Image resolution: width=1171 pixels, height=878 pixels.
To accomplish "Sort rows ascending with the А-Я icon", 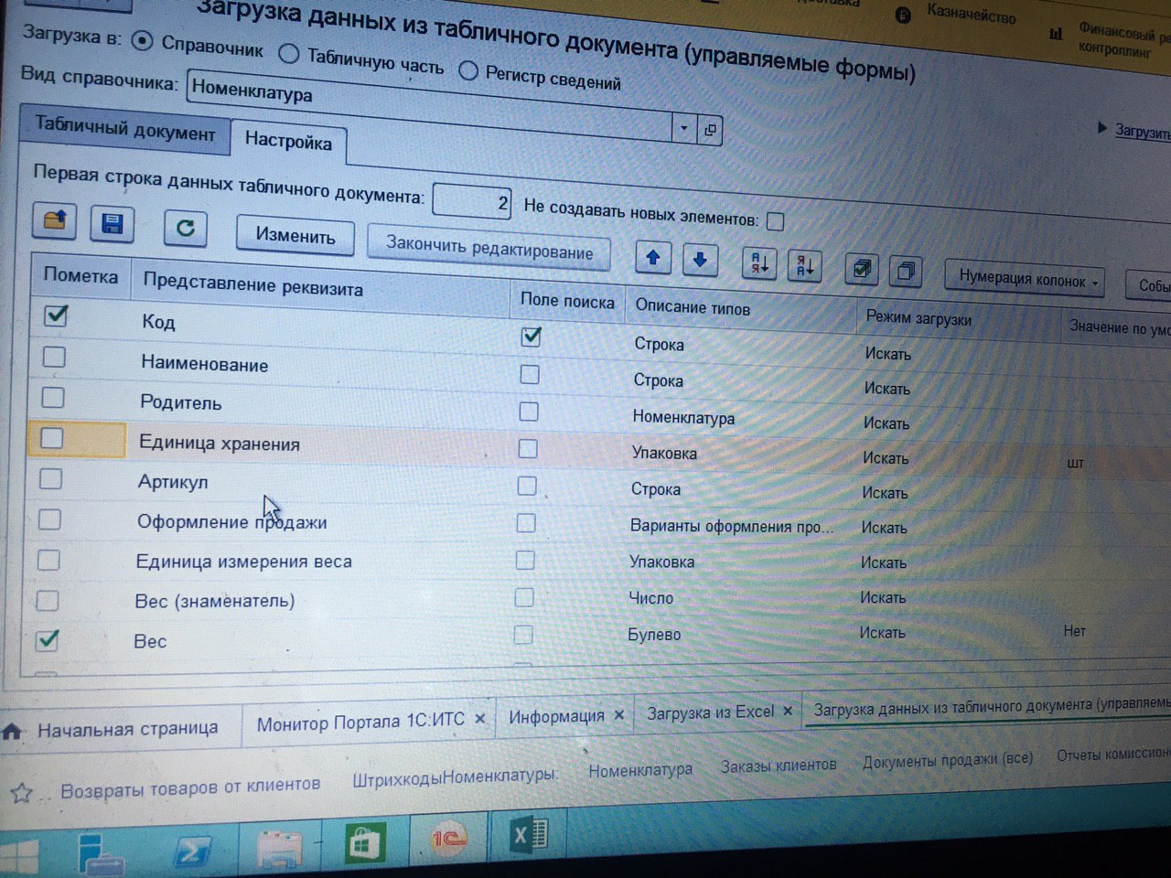I will pos(759,264).
